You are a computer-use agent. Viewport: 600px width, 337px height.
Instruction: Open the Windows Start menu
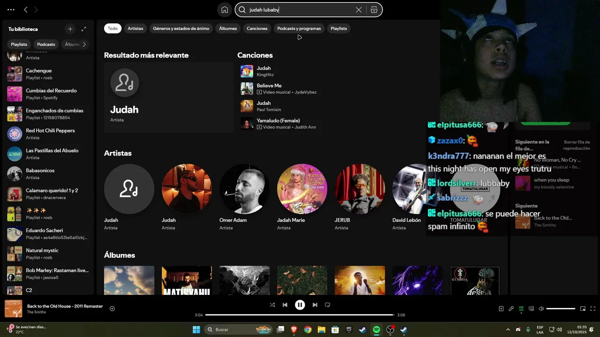pyautogui.click(x=196, y=330)
